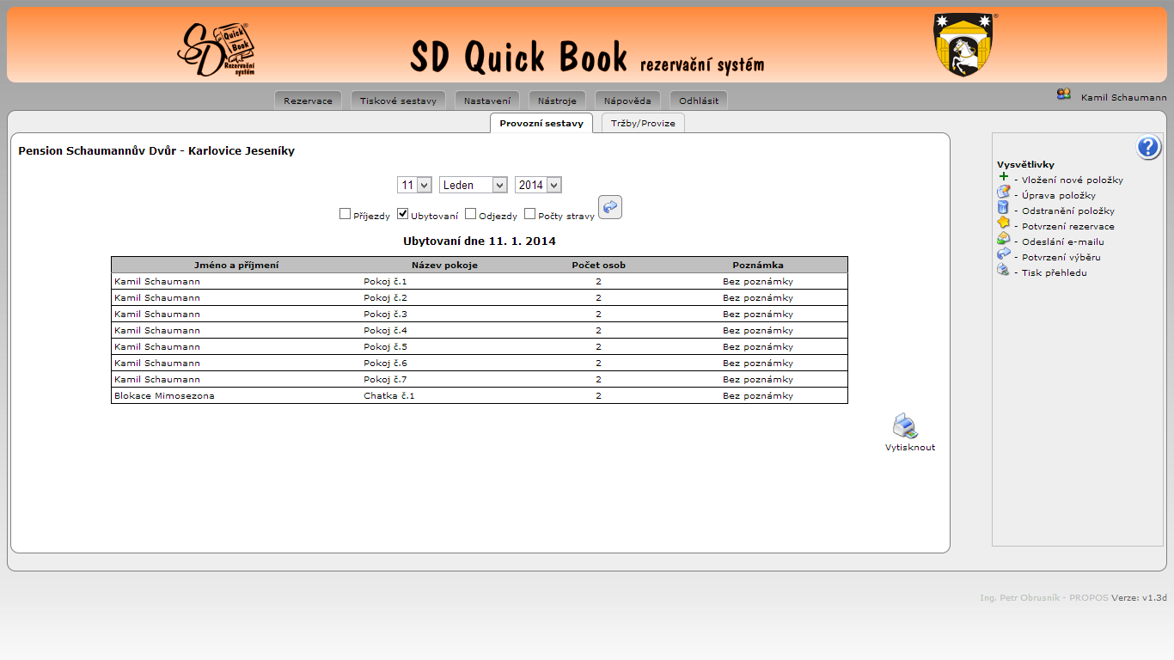
Task: Open the Nápověda menu
Action: click(627, 101)
